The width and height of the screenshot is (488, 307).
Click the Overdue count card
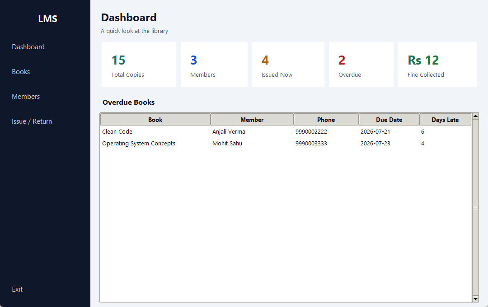pos(361,65)
